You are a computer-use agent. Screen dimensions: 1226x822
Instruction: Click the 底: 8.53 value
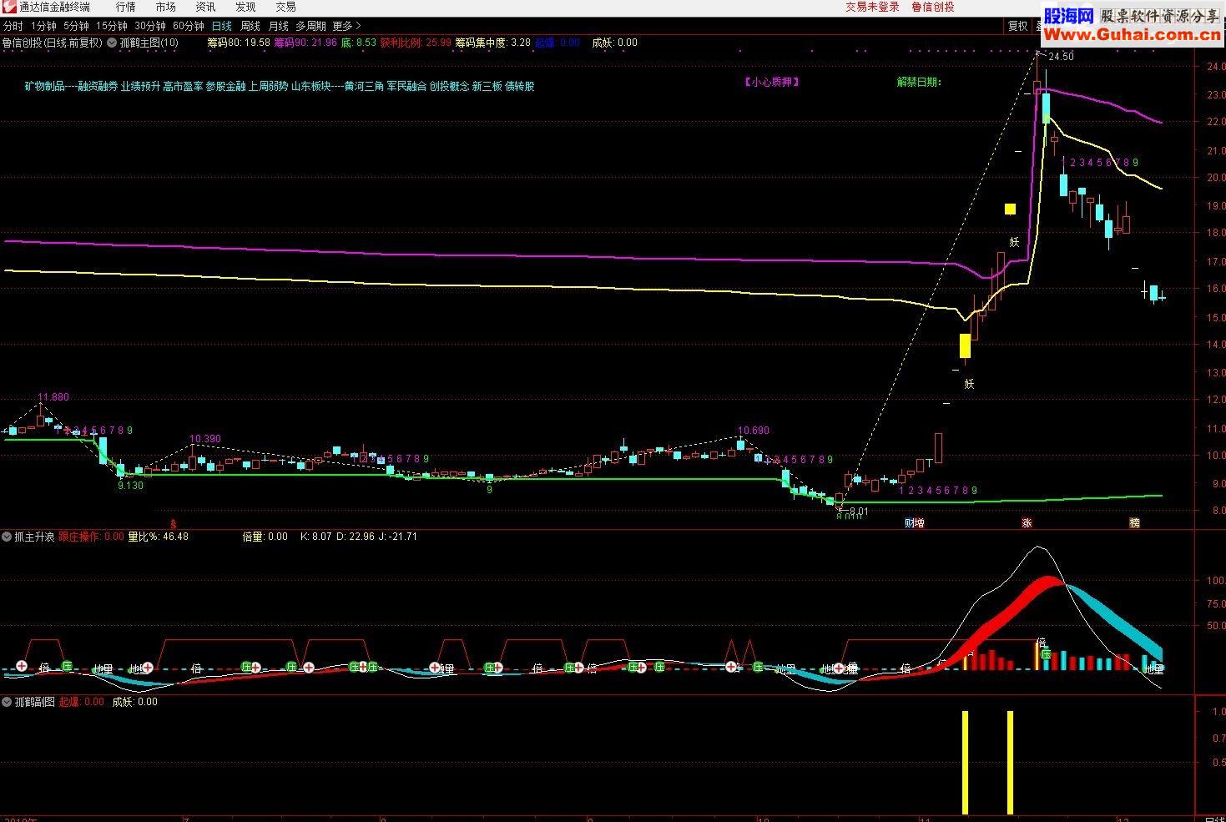[358, 43]
